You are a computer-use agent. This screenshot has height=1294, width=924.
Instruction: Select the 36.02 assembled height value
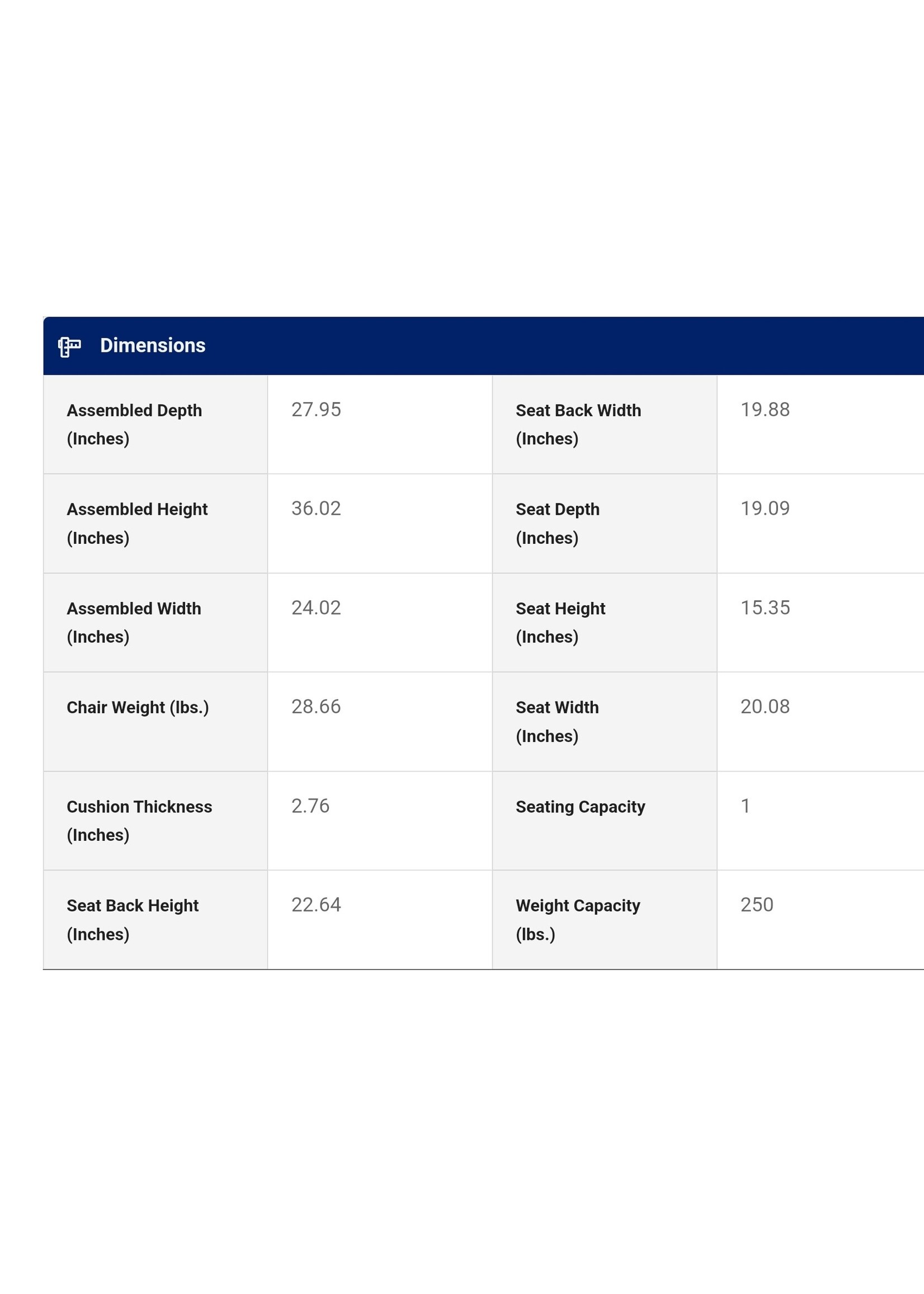316,509
